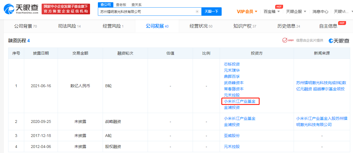The image size is (353, 153).
Task: Open 小米长江产业基金 in the B轮 row
Action: click(240, 101)
